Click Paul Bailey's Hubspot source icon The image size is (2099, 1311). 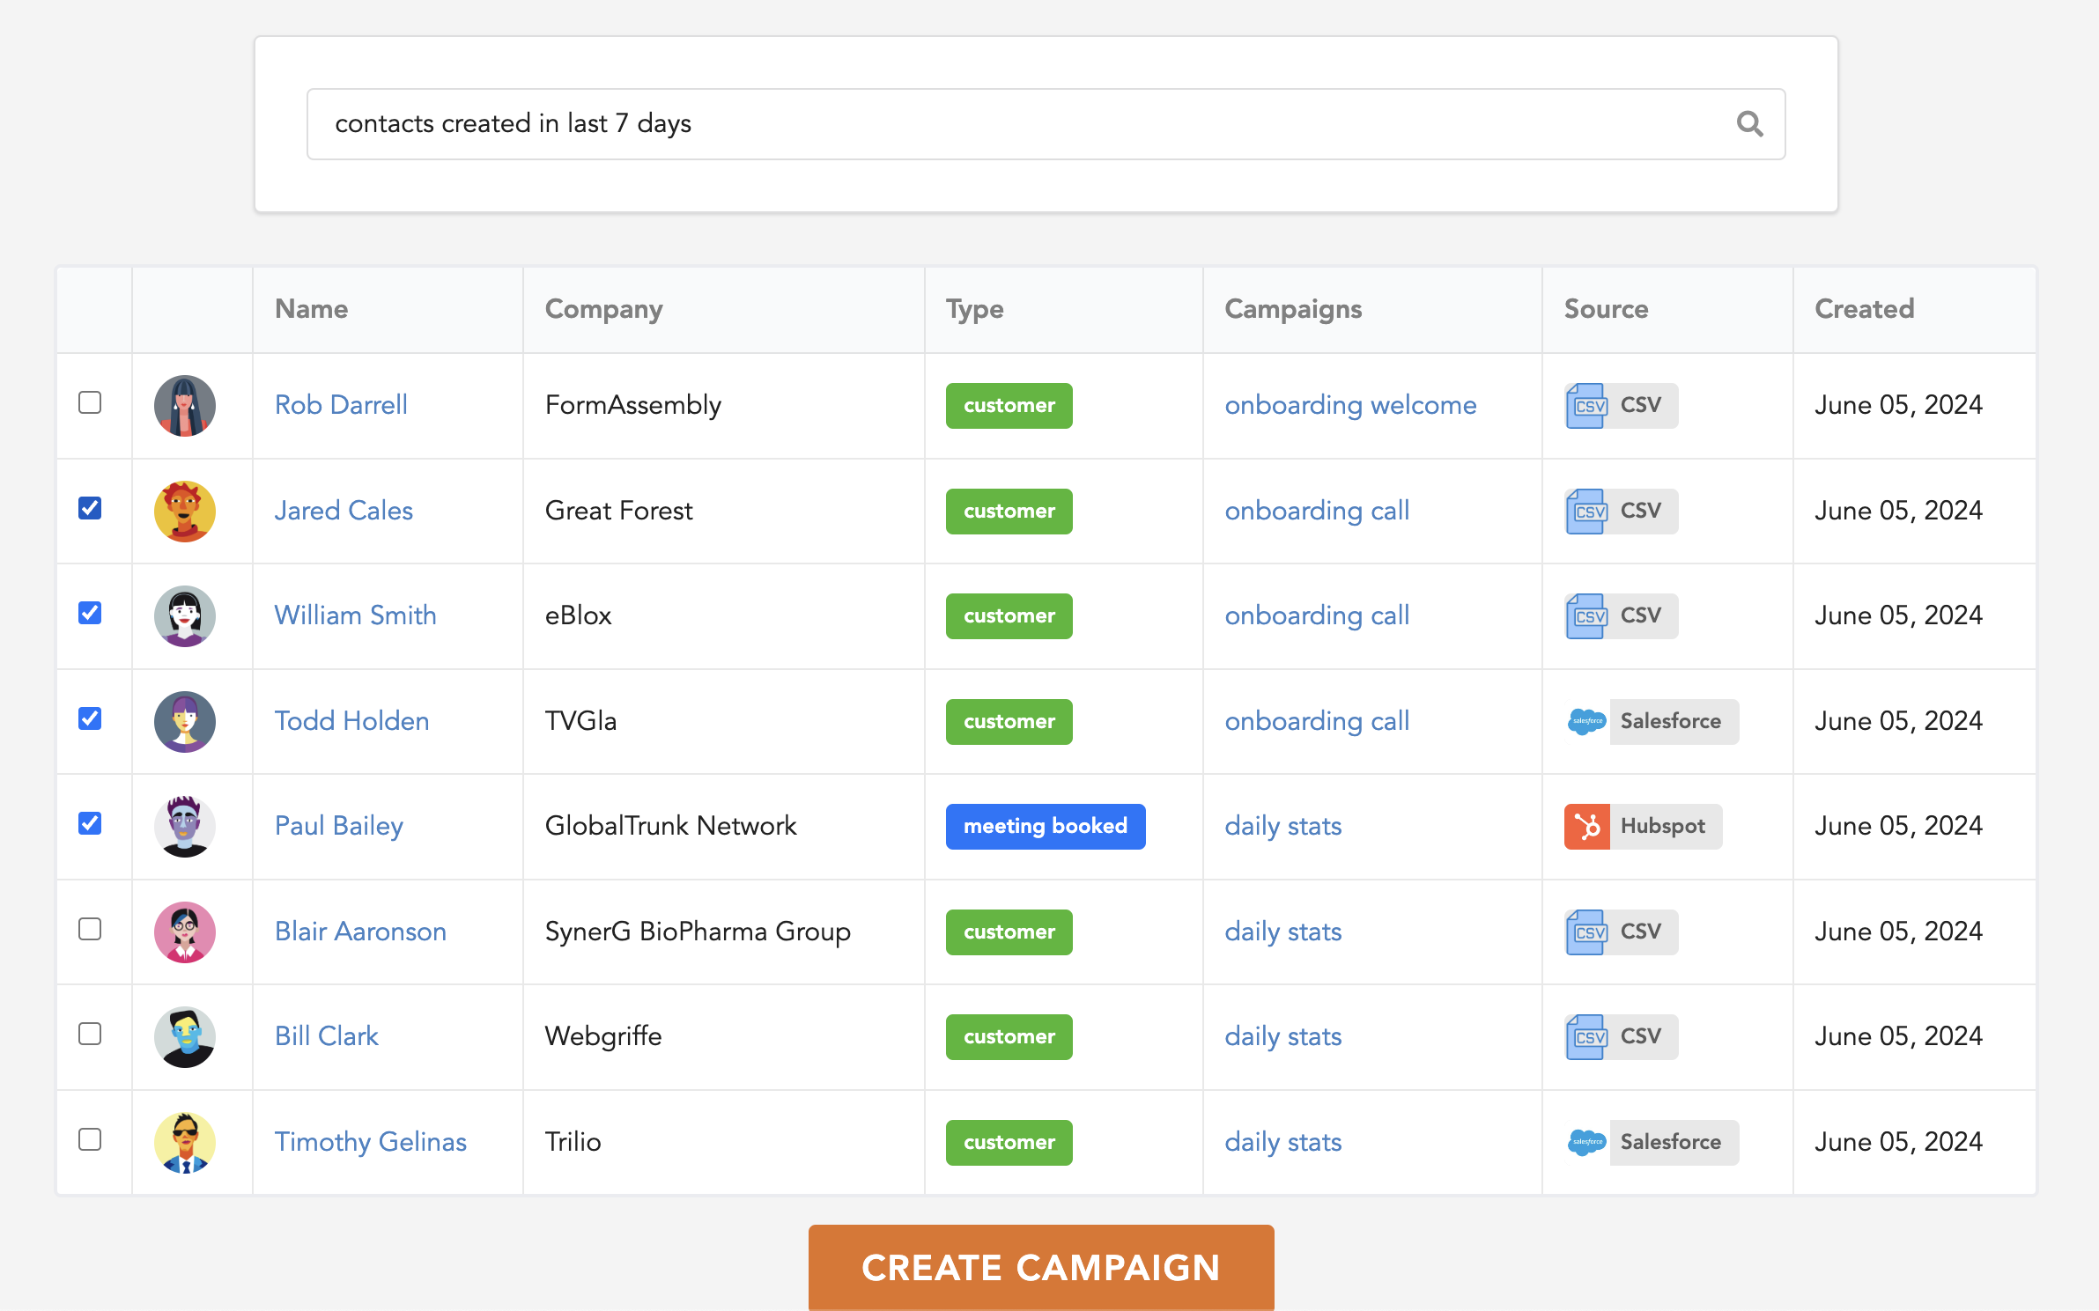(x=1586, y=827)
